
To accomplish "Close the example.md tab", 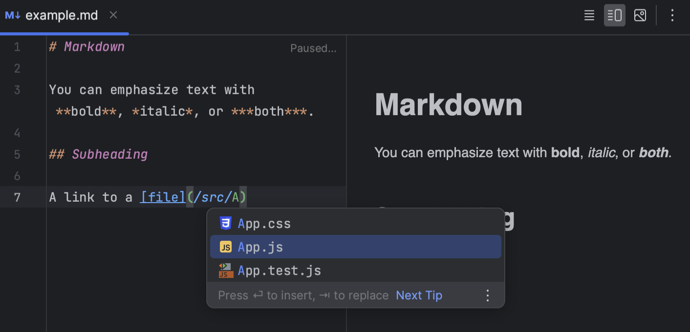I will pos(113,15).
